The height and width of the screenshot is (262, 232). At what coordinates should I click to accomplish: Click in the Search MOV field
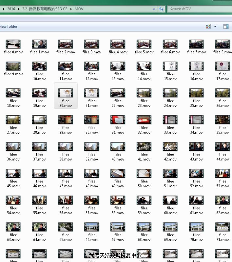click(200, 9)
